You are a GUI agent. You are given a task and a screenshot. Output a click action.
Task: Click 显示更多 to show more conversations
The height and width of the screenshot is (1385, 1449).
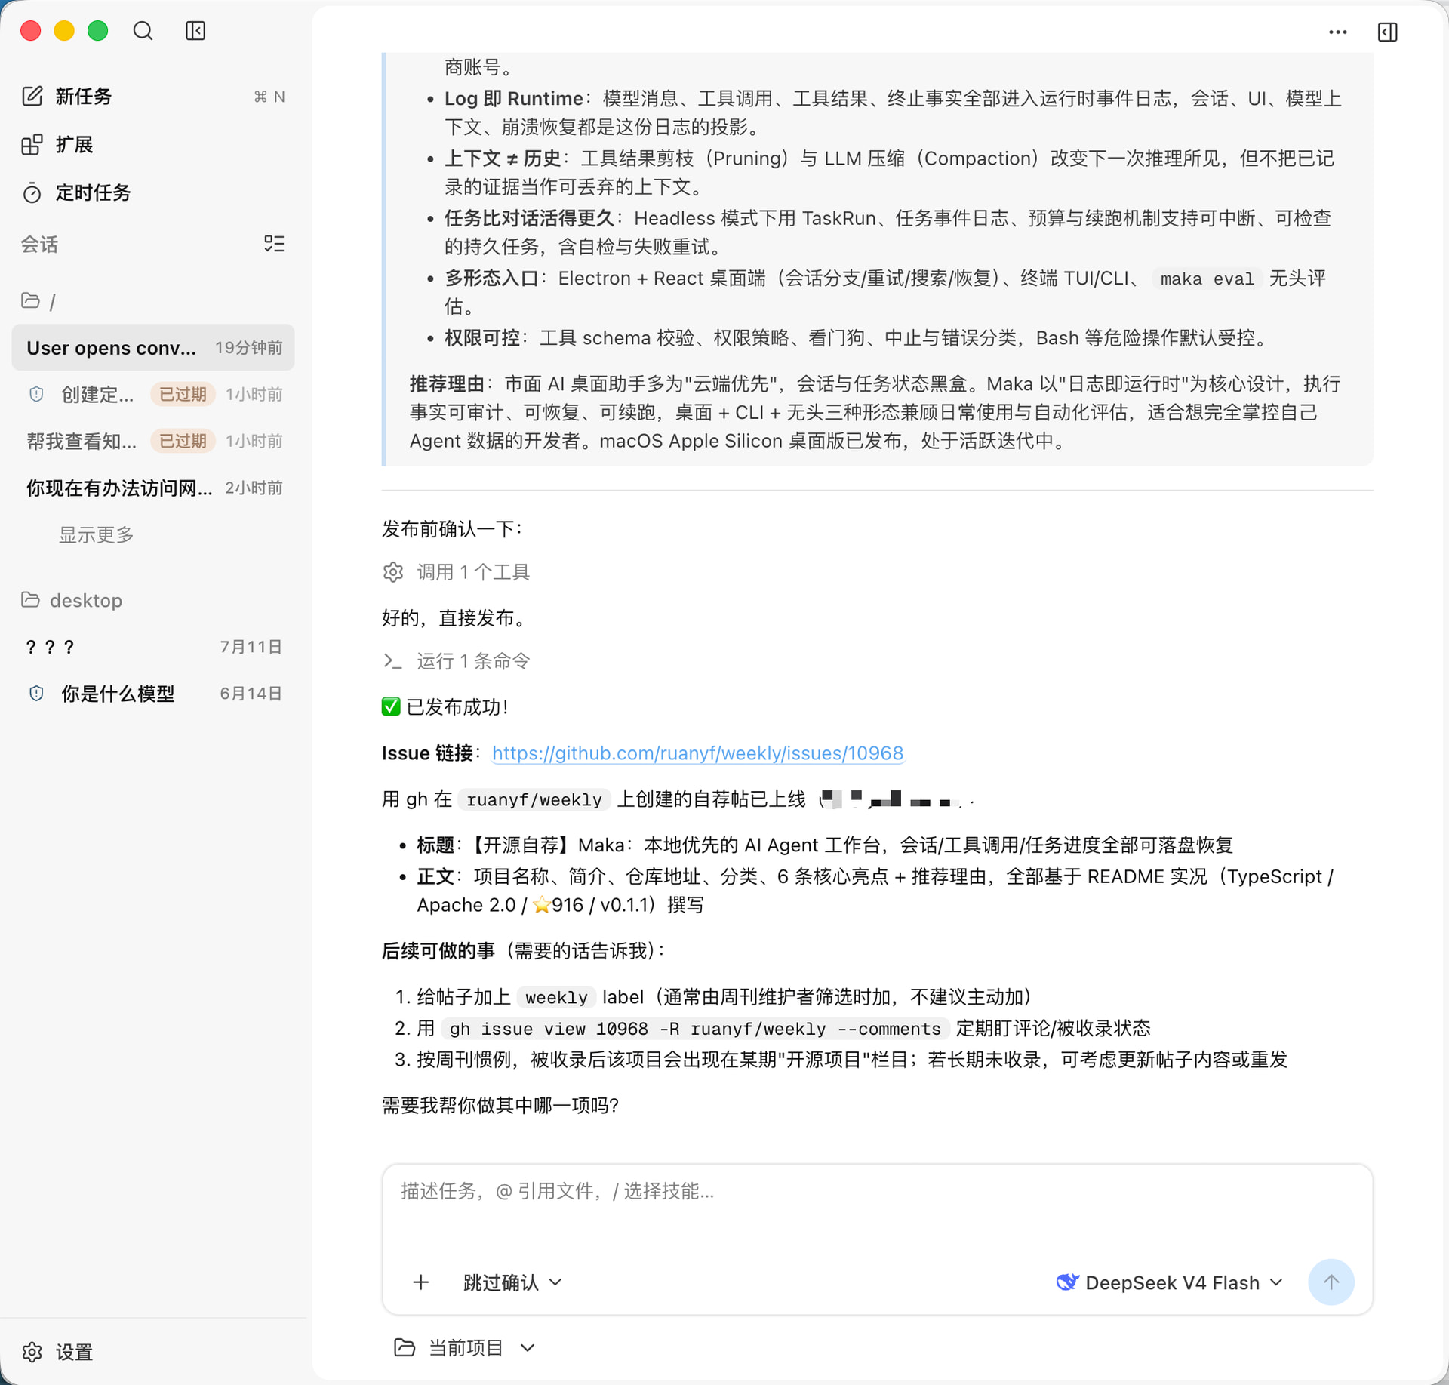tap(97, 534)
